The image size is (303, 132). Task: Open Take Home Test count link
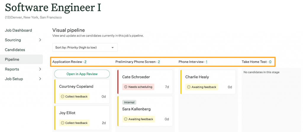tap(270, 62)
